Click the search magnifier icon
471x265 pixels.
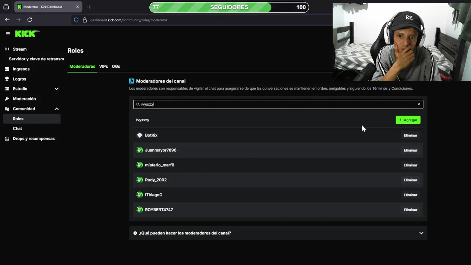[138, 104]
